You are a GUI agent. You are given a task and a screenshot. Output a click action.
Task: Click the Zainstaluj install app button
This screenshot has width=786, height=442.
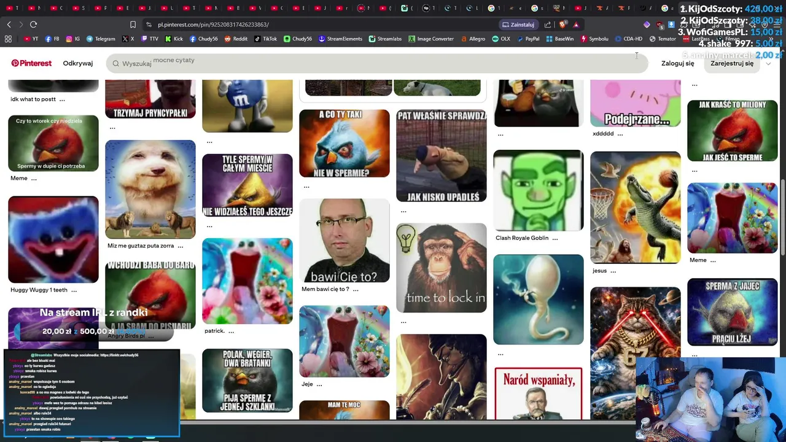coord(518,25)
